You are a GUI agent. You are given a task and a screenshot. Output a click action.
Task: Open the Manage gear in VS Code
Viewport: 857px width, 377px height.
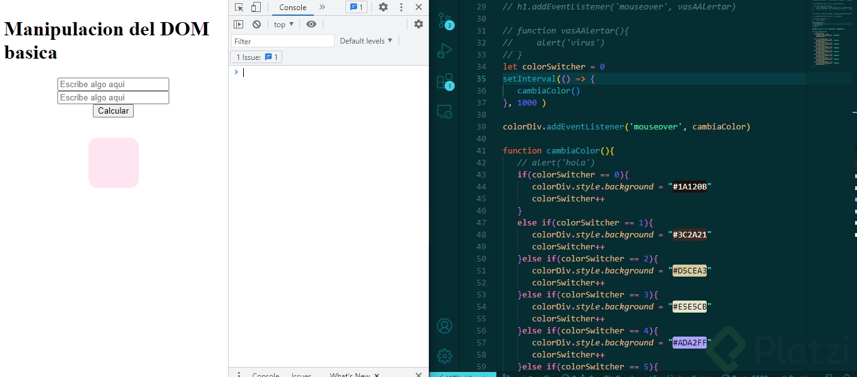pos(445,356)
